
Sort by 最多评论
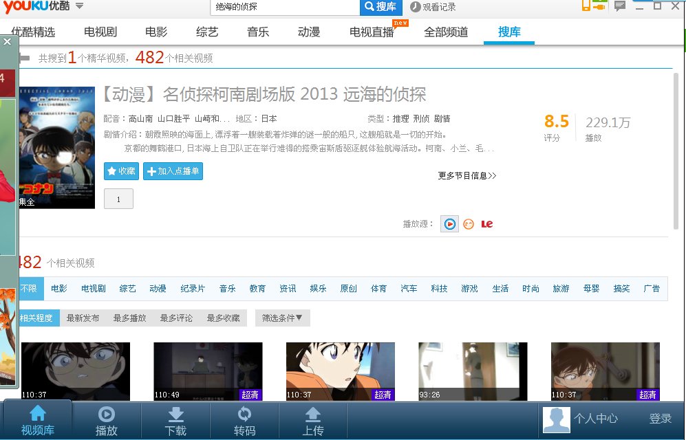tap(176, 318)
